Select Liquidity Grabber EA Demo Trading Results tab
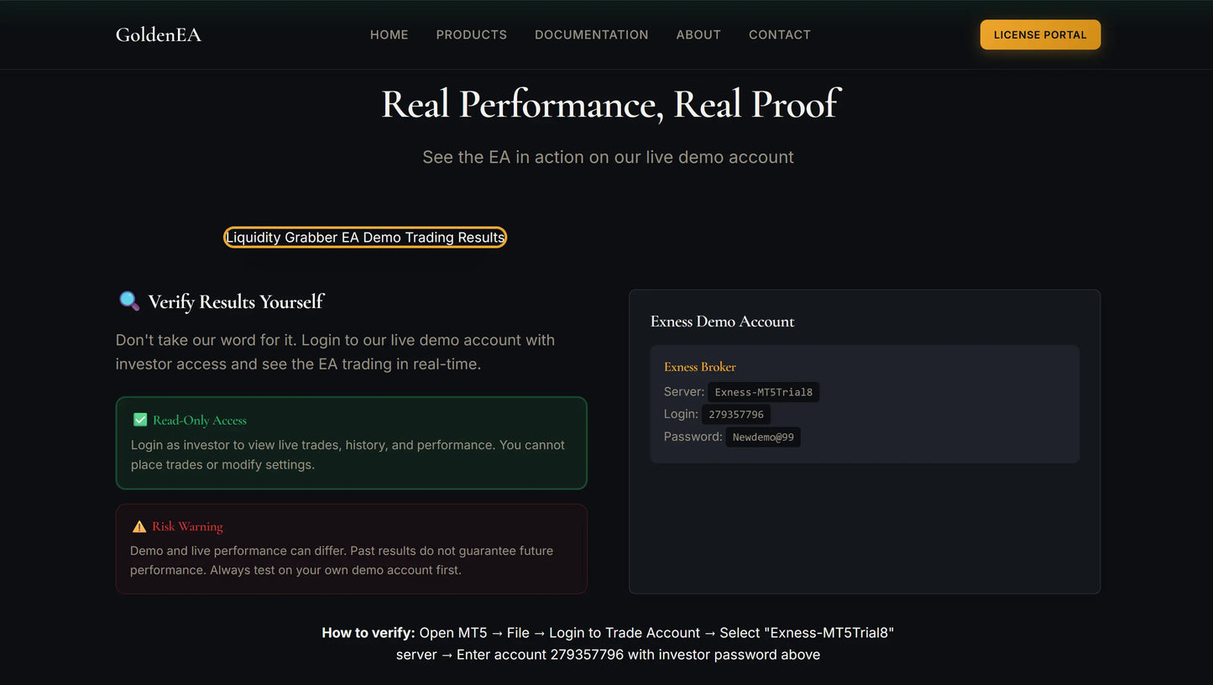This screenshot has width=1213, height=685. point(365,238)
